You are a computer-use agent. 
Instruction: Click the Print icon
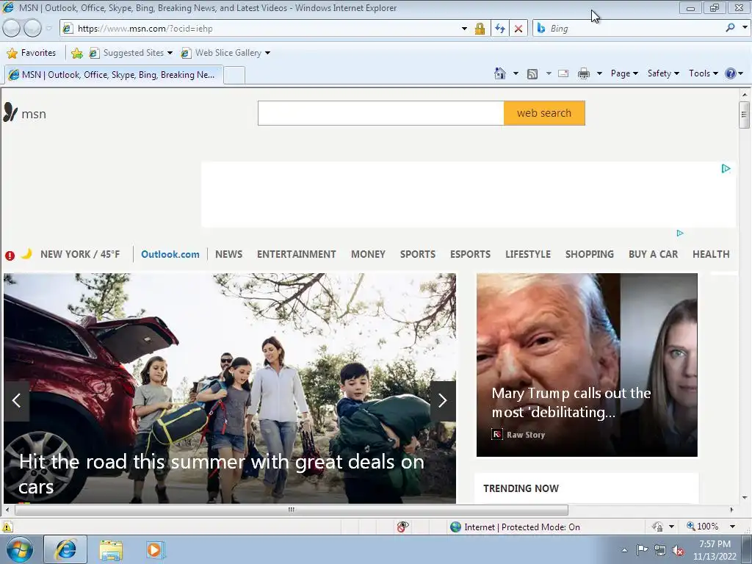coord(584,73)
